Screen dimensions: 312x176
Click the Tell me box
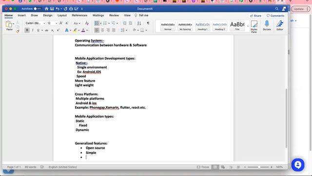pos(141,15)
